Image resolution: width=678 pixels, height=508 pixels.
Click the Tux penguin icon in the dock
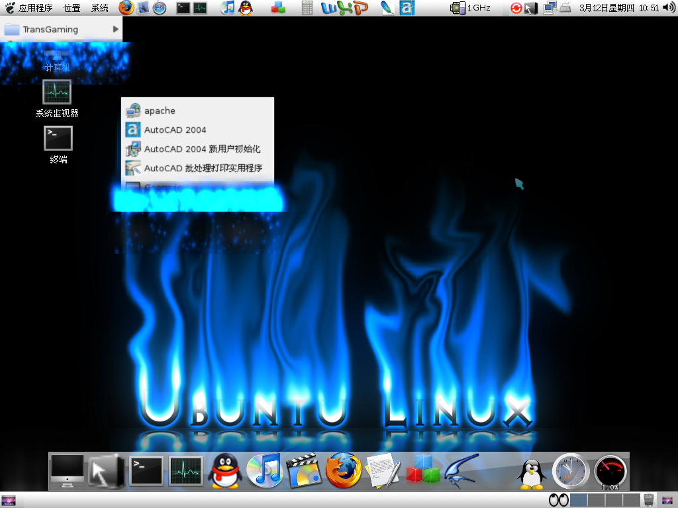pos(532,474)
